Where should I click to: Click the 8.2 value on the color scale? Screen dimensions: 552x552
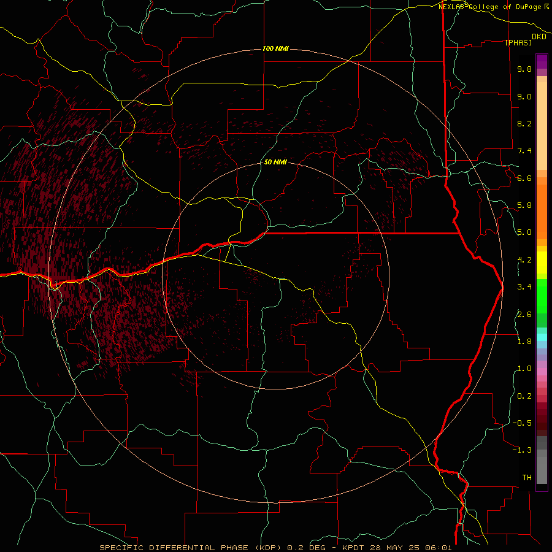pyautogui.click(x=524, y=123)
